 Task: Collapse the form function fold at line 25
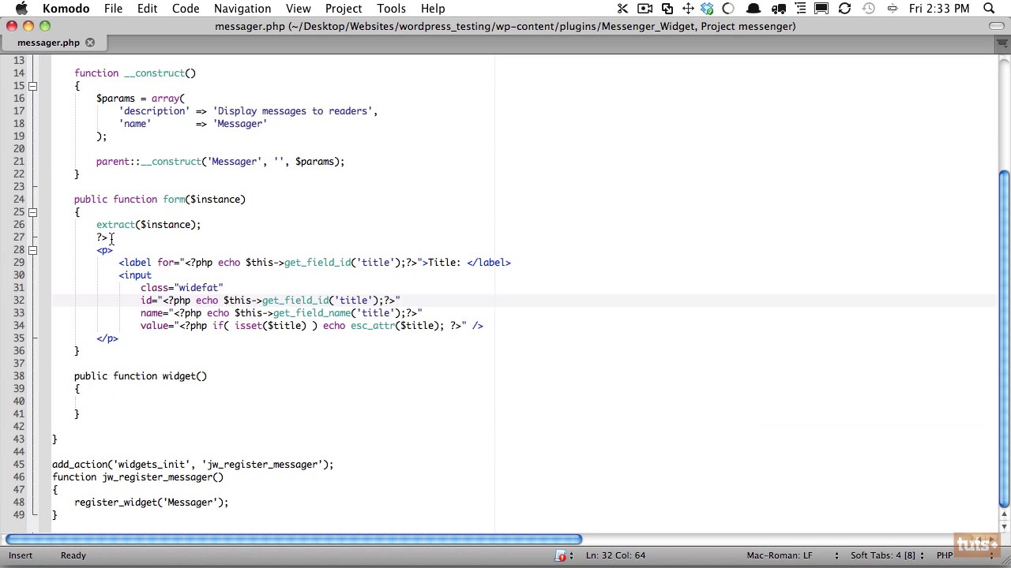pyautogui.click(x=32, y=212)
